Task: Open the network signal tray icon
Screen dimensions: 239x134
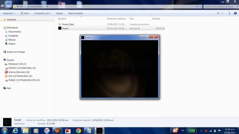Action: (x=211, y=131)
